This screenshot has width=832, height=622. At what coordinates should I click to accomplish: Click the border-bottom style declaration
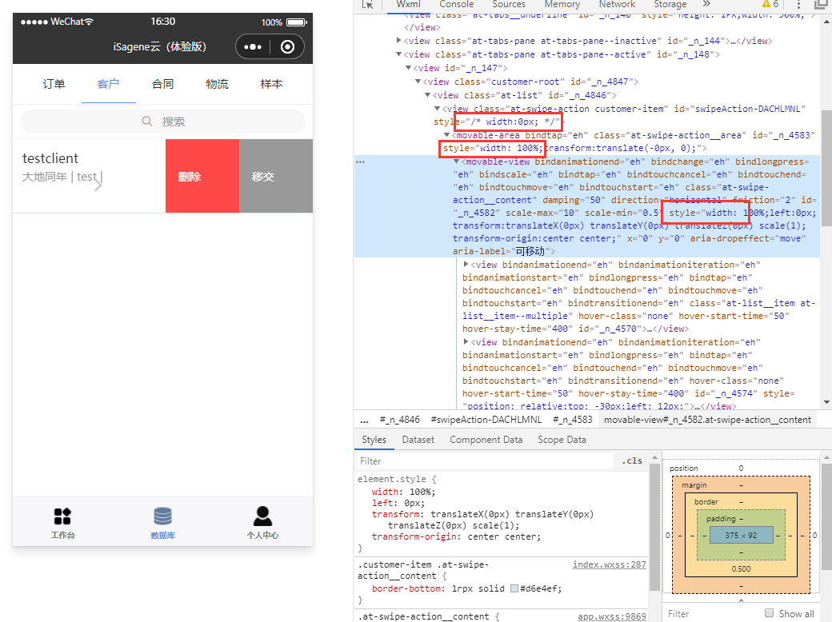click(466, 588)
